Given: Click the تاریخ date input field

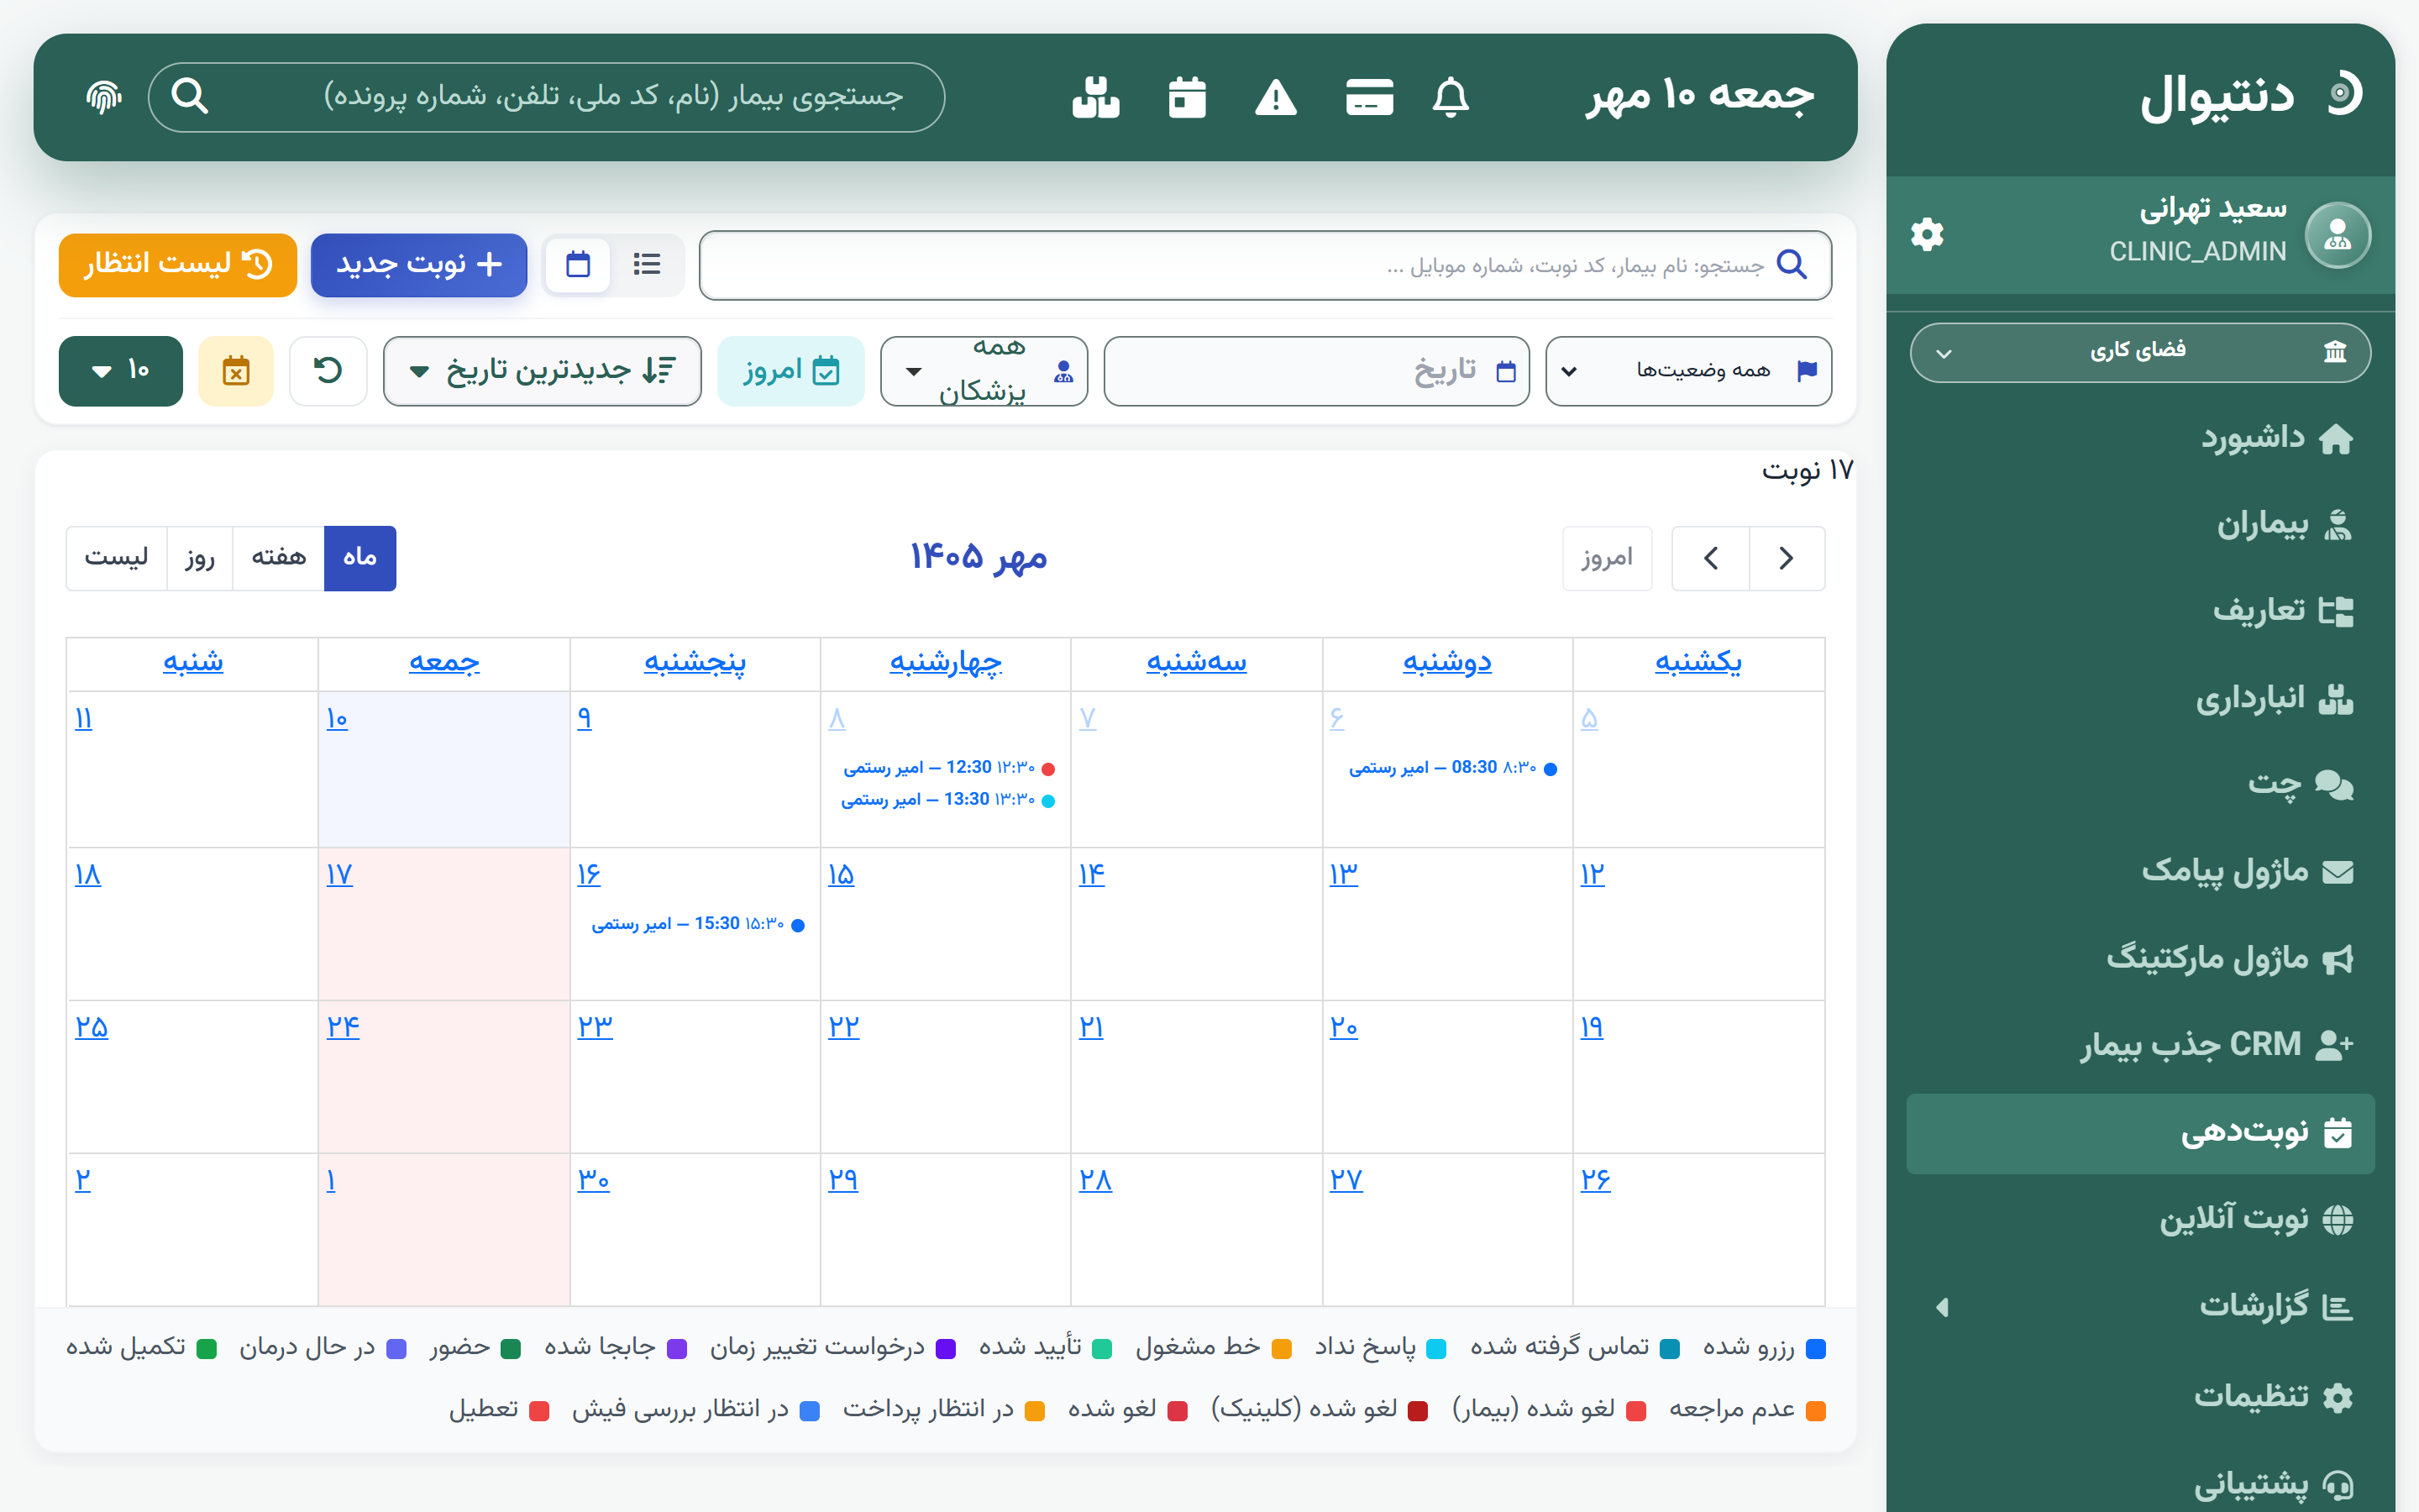Looking at the screenshot, I should tap(1316, 371).
